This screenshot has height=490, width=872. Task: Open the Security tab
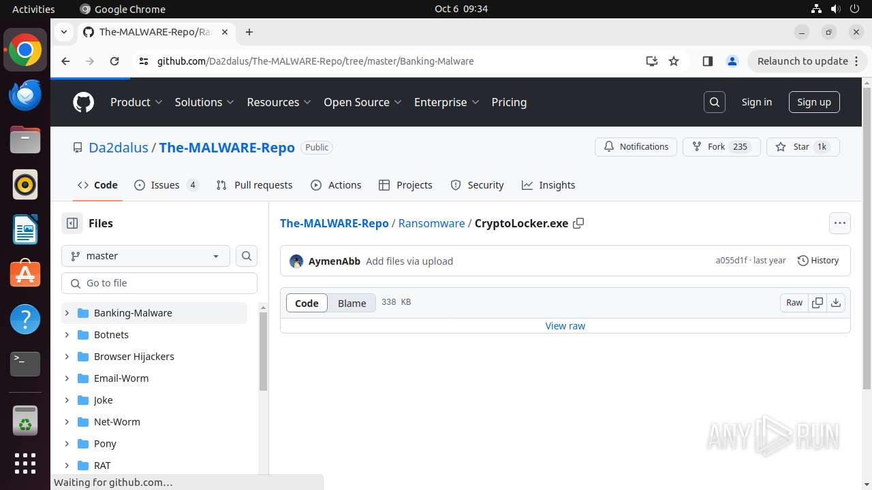click(478, 185)
